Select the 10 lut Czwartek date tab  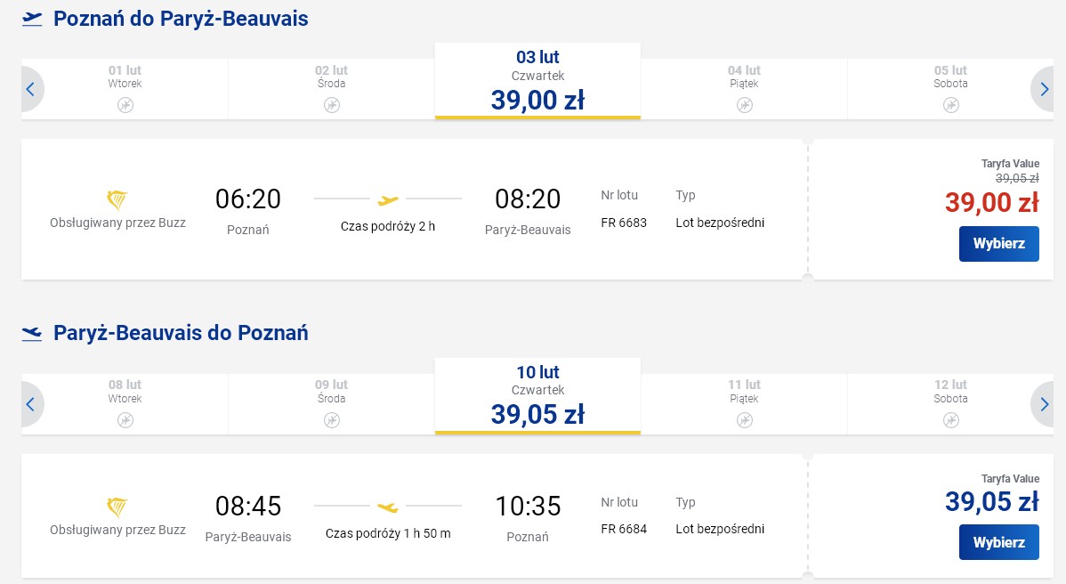537,395
